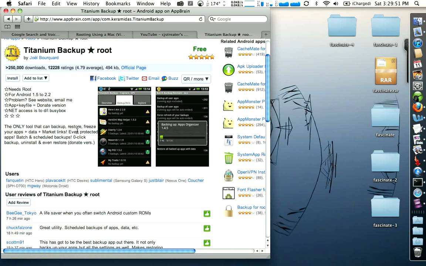Click the Twitter share icon
Screen dimensions: 426x266
click(122, 78)
